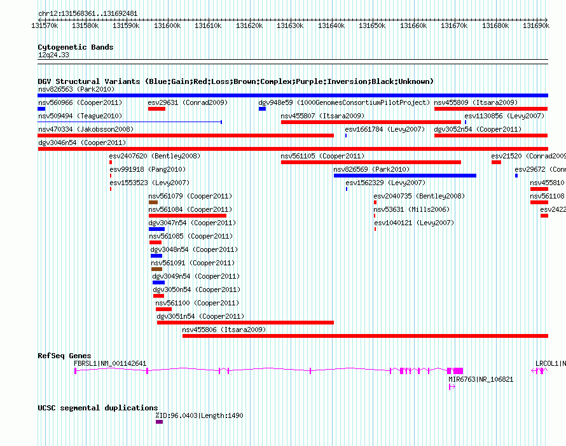Select the nsv561100 (Cooper2011) label
The image size is (566, 446).
[197, 303]
